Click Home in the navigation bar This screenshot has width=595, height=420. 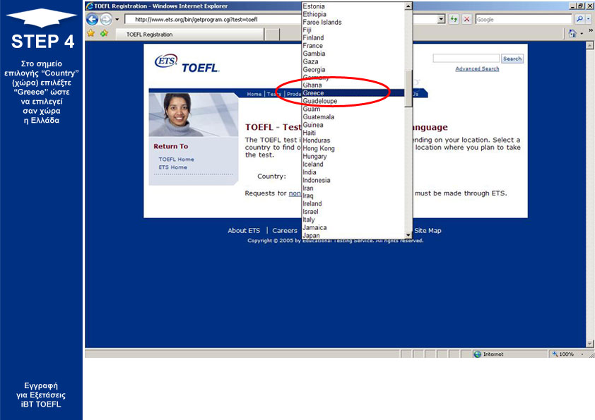[254, 94]
